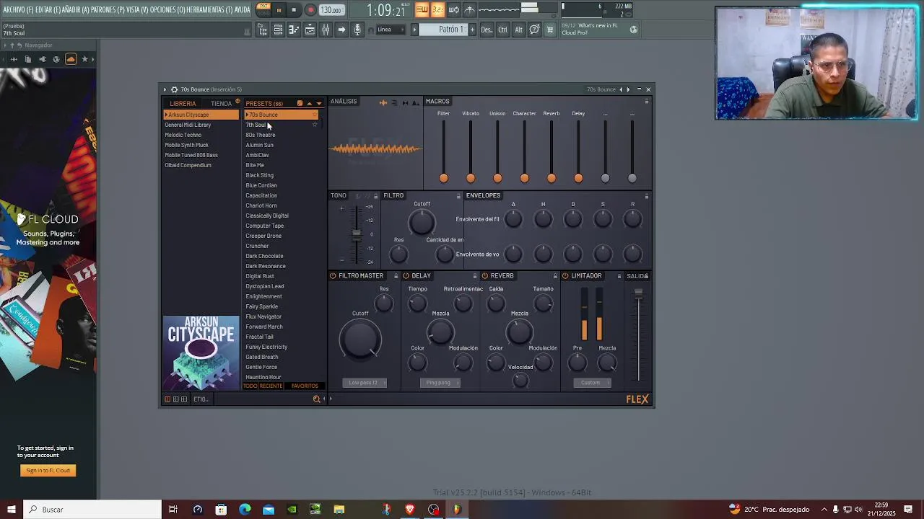The image size is (924, 519).
Task: Expand FLEX plugin menu arrow
Action: 165,89
